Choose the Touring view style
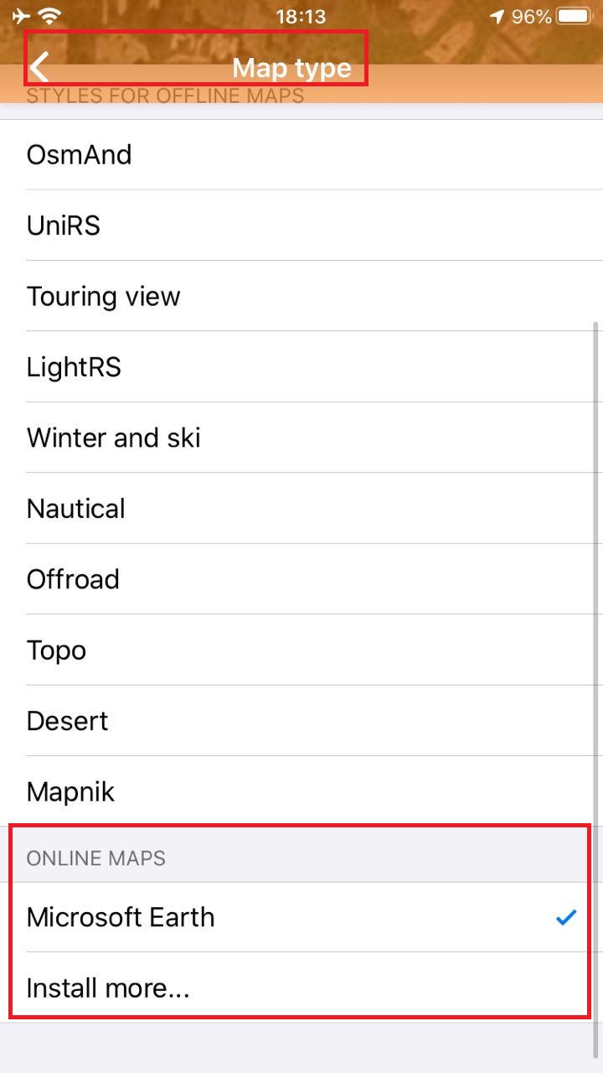 click(x=104, y=296)
